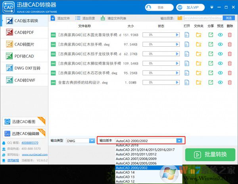Preview the 红木圆光靠背扶手椅 file
Viewport: 238px width, 184px height.
[220, 35]
